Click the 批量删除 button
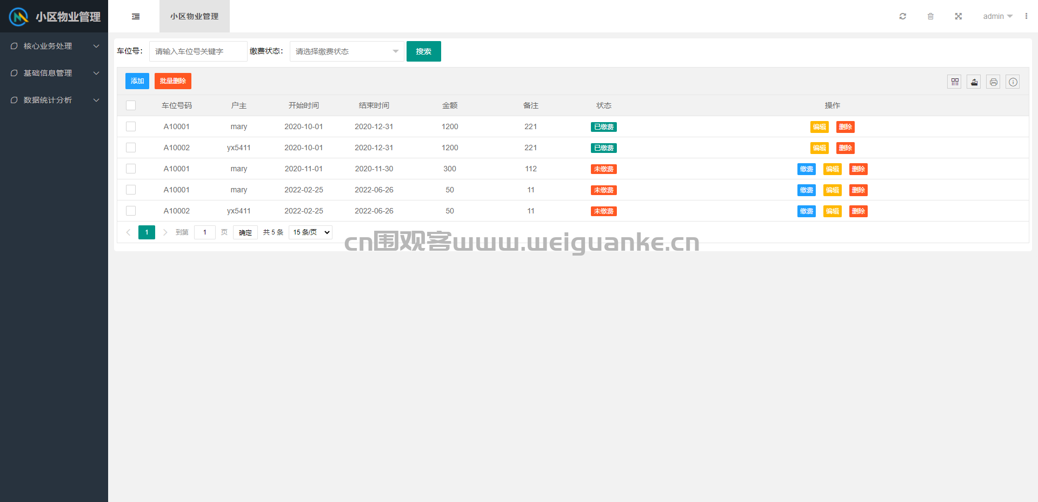Image resolution: width=1038 pixels, height=502 pixels. [x=173, y=81]
